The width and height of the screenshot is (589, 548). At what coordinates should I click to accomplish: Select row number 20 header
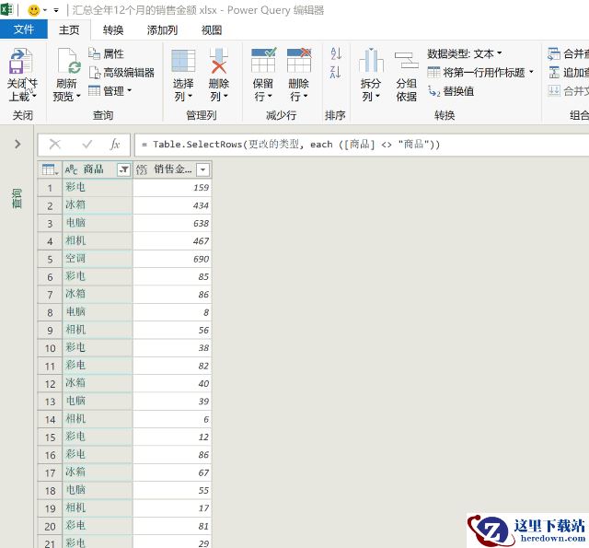(x=50, y=527)
